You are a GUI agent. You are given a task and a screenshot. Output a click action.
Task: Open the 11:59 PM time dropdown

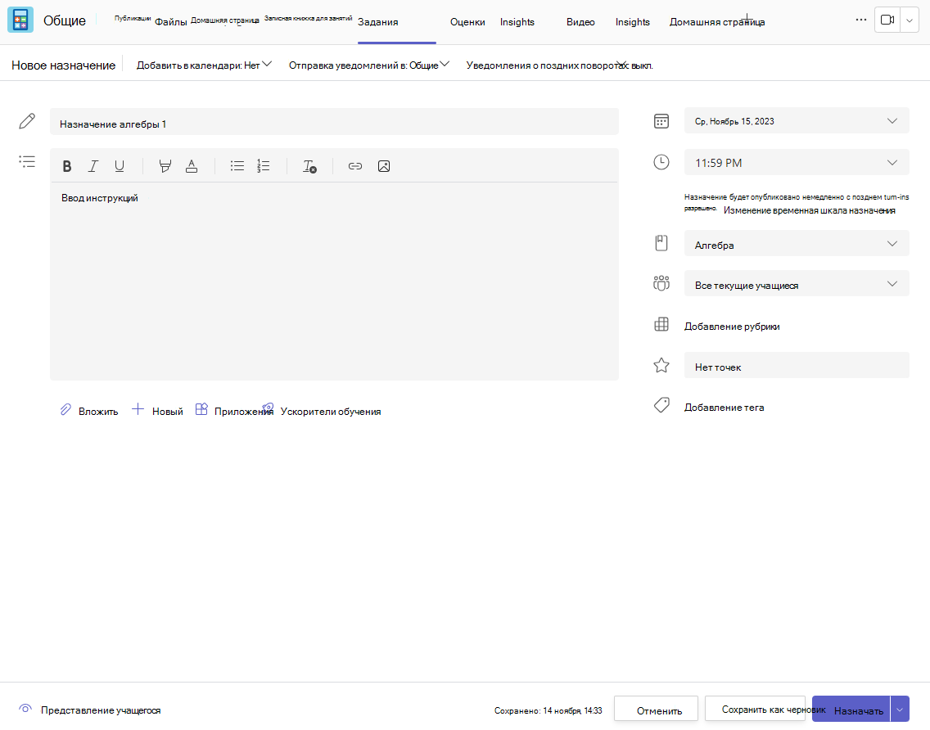[797, 163]
